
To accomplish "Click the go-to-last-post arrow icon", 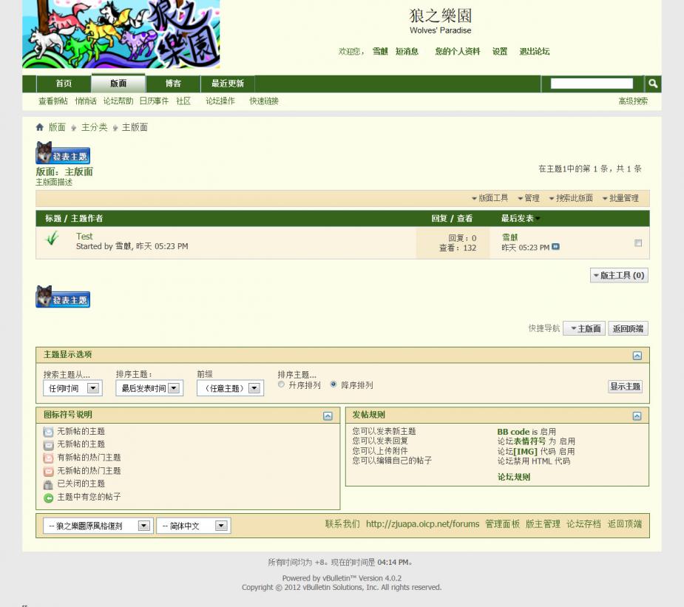I will (x=556, y=247).
